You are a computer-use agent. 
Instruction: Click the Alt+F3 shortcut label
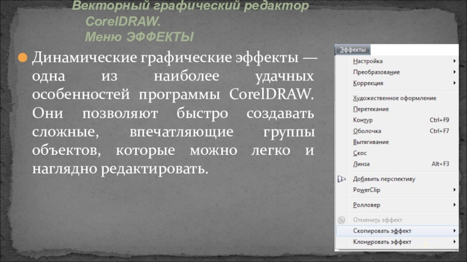[x=441, y=164]
